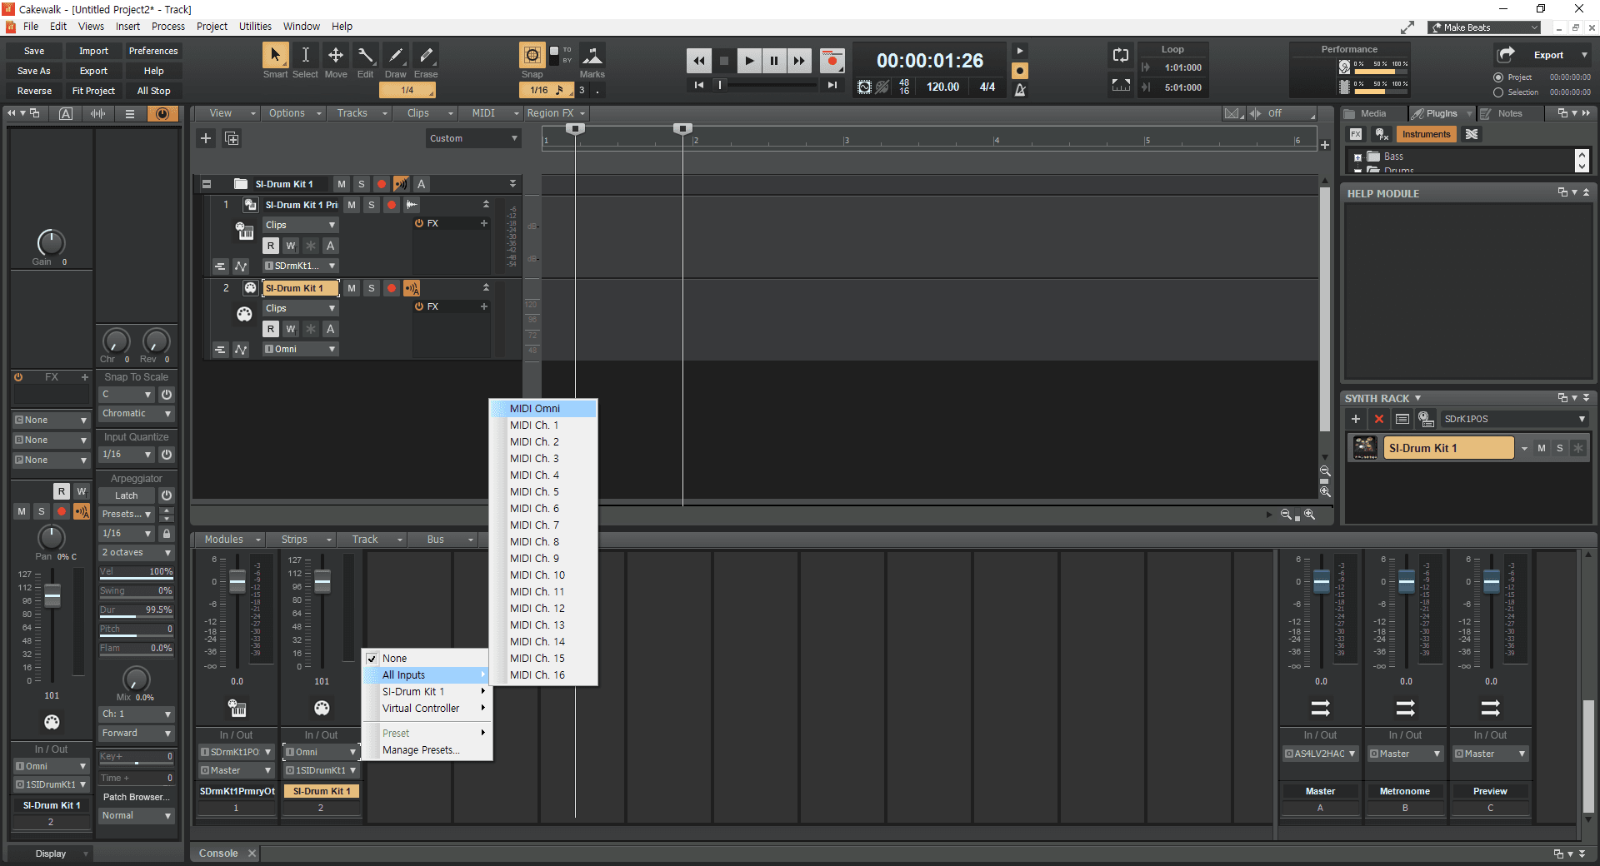Screen dimensions: 1600x866
Task: Select the Draw tool
Action: click(395, 56)
